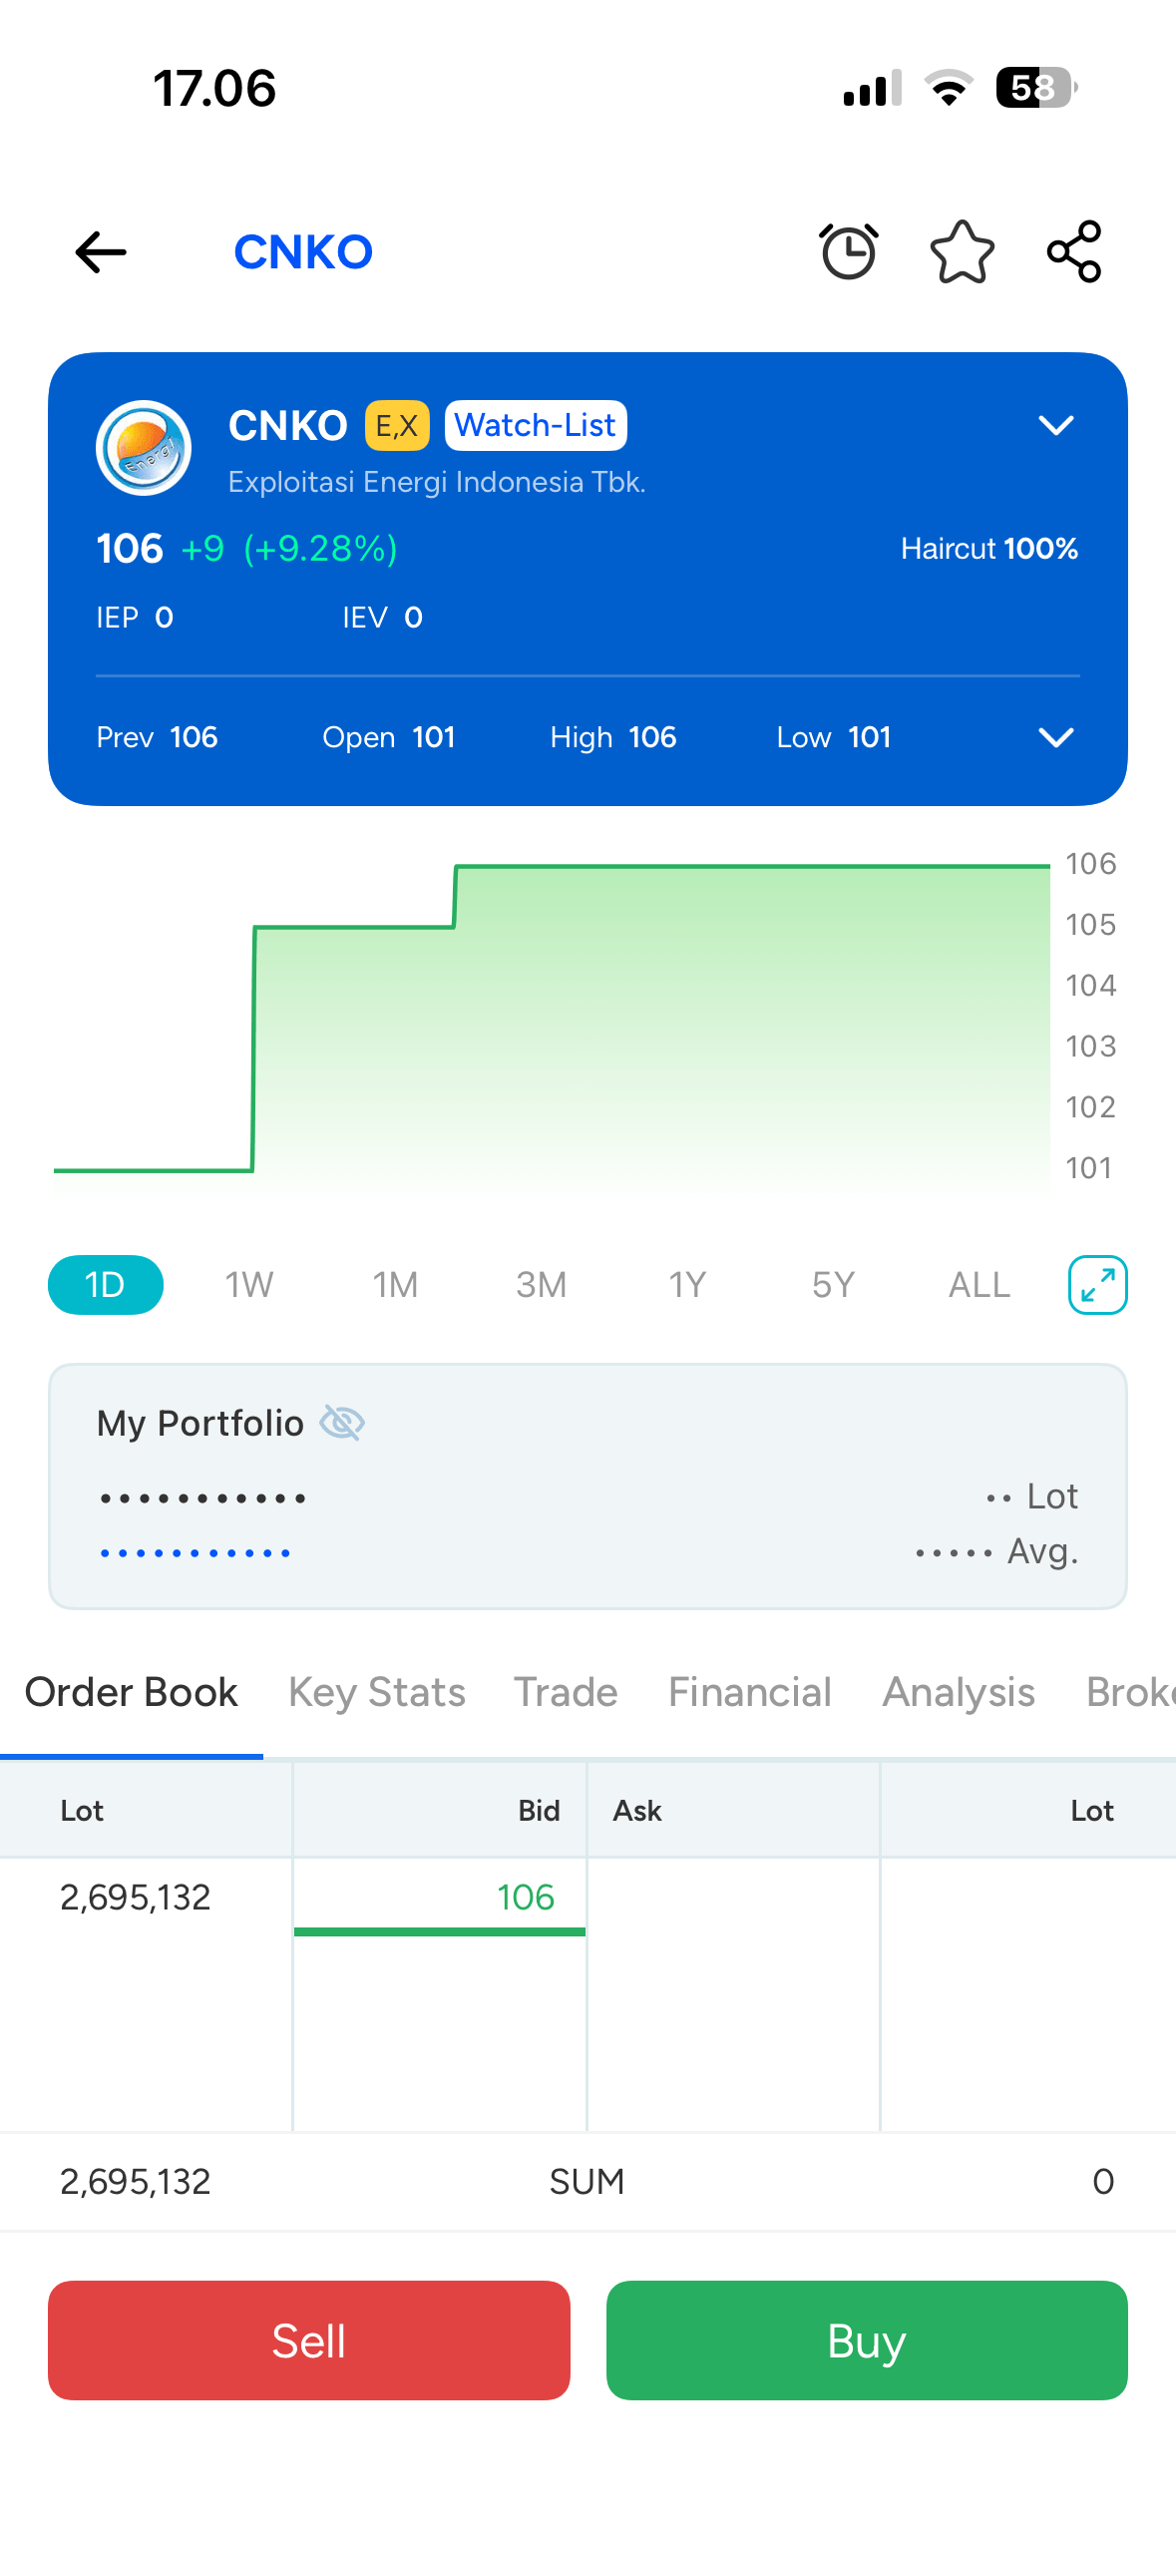Expand chart to fullscreen
Viewport: 1176px width, 2550px height.
pos(1097,1285)
